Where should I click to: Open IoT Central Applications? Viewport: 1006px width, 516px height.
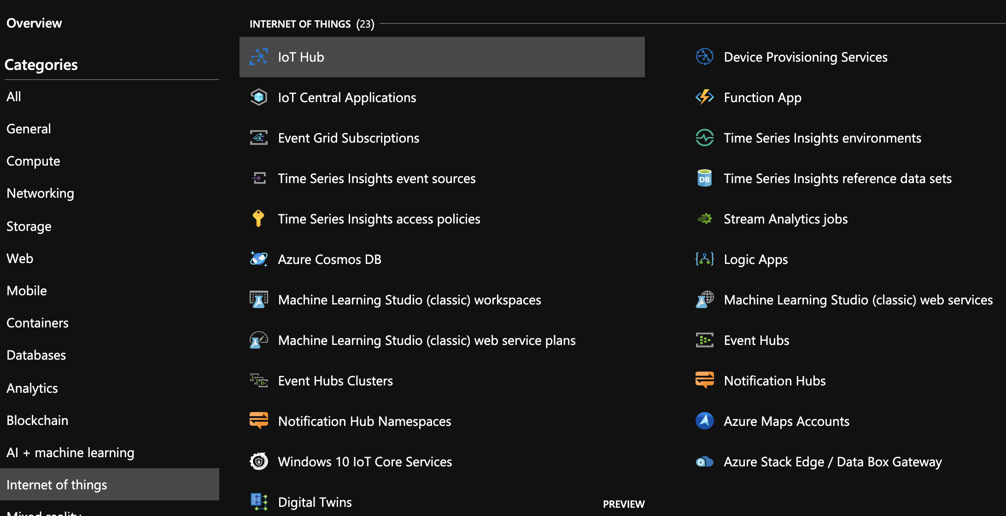pyautogui.click(x=347, y=97)
